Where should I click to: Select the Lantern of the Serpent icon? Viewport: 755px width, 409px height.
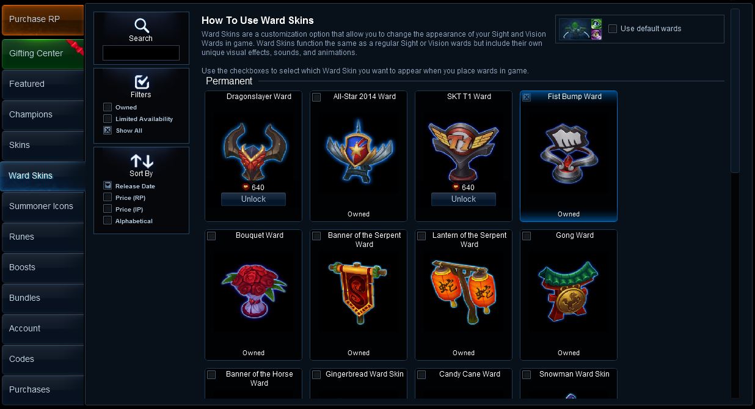click(x=463, y=292)
